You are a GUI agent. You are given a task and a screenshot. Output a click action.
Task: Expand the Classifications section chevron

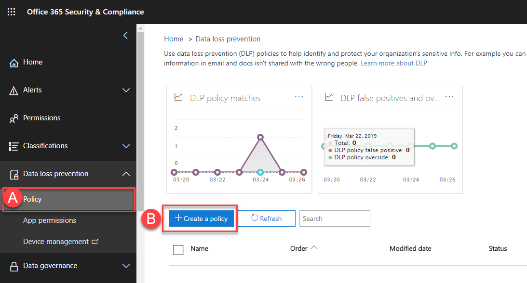[126, 146]
